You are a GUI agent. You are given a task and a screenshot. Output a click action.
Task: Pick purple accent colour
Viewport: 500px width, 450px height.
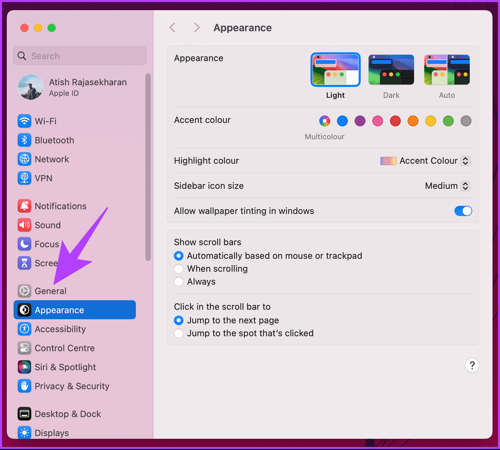(x=360, y=121)
